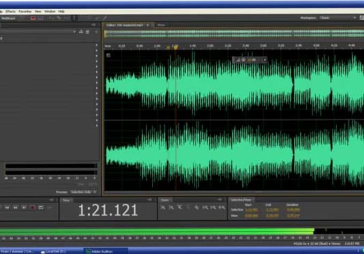364x254 pixels.
Task: Click Zoom to Selection icon
Action: pos(222,207)
